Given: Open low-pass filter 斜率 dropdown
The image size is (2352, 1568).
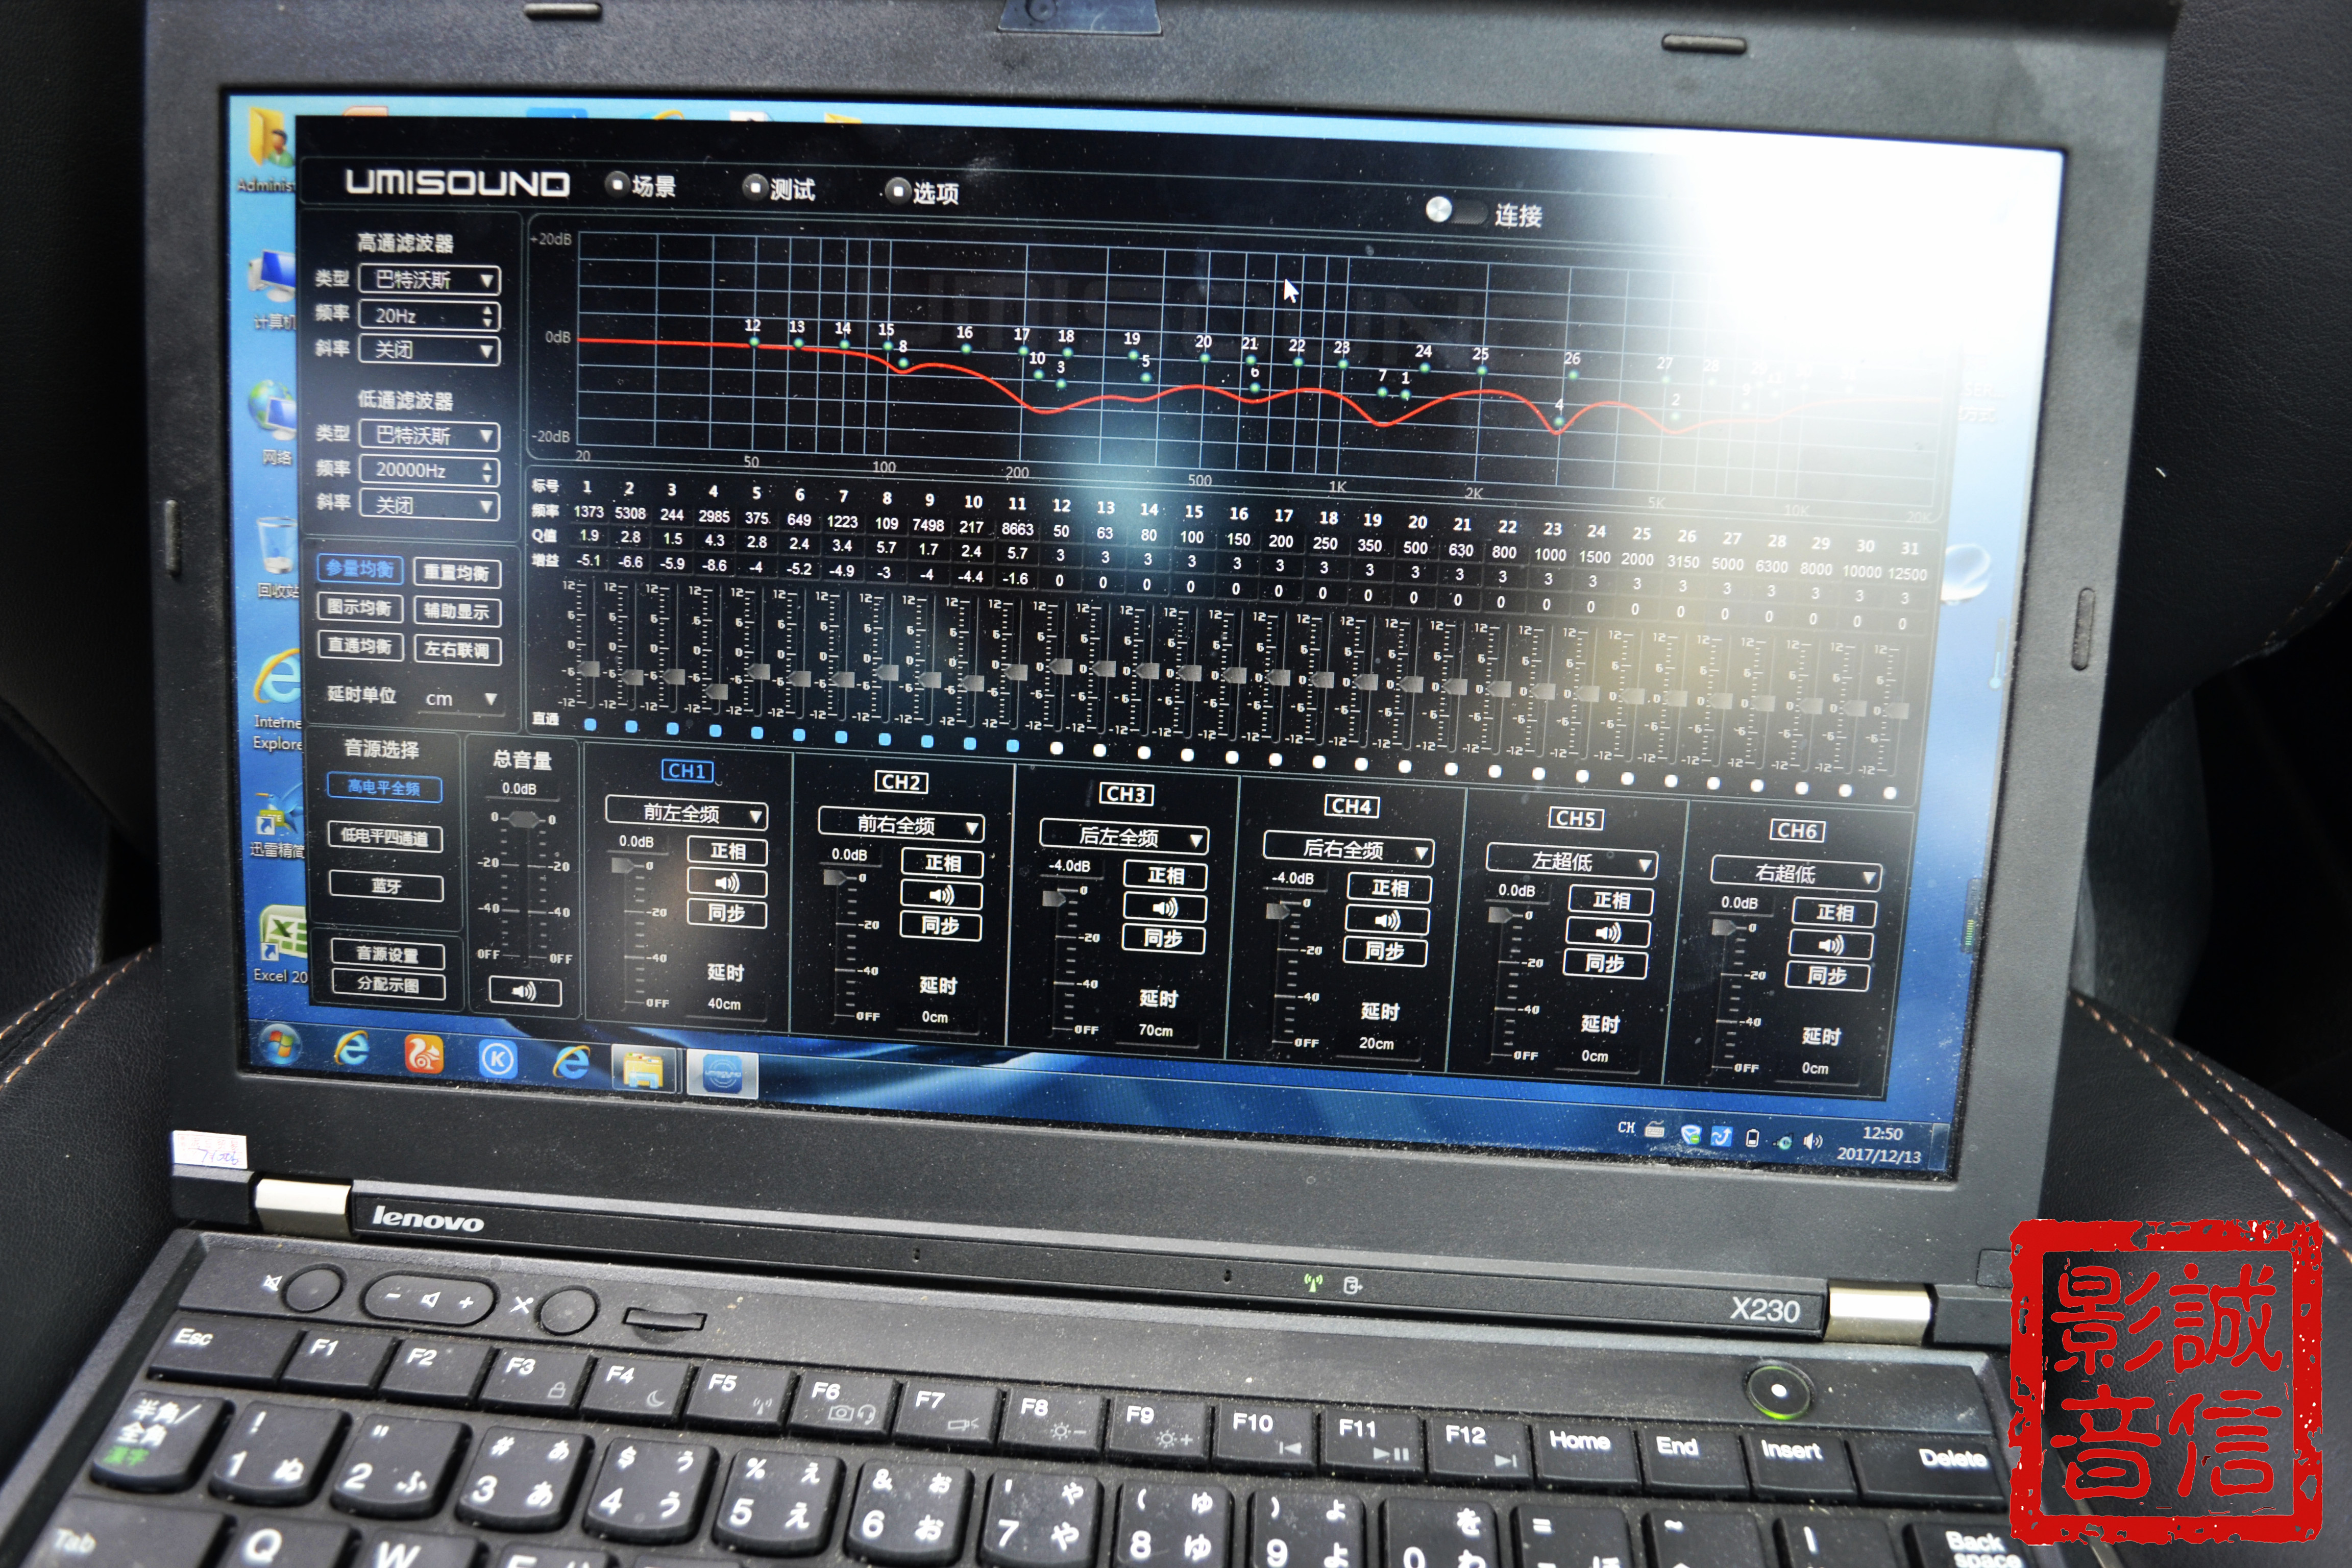Looking at the screenshot, I should 430,505.
